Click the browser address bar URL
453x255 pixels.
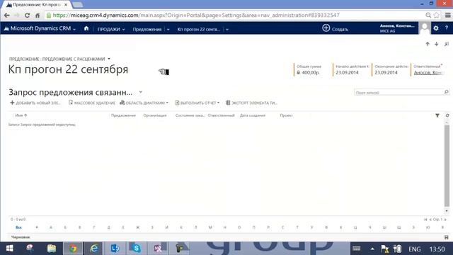196,16
